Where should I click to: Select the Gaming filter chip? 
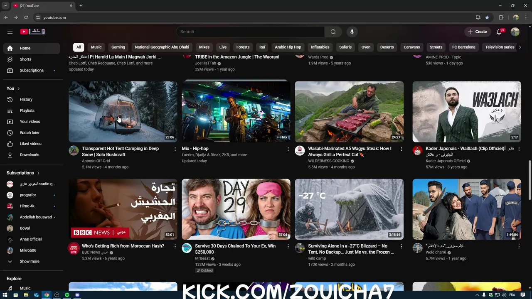(x=118, y=47)
